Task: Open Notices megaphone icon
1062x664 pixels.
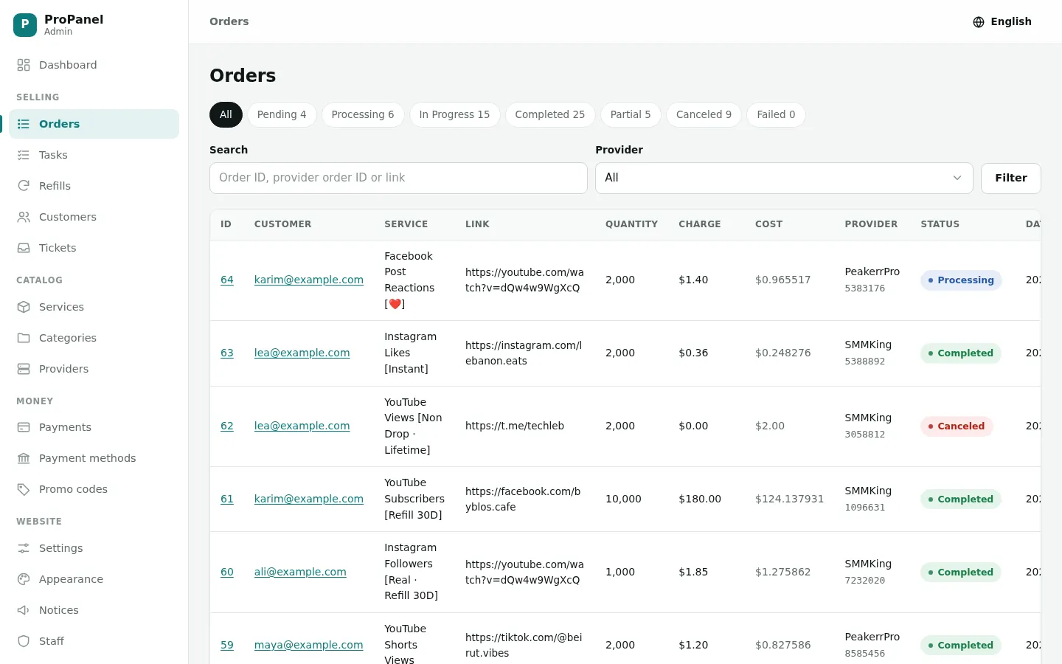Action: tap(24, 610)
